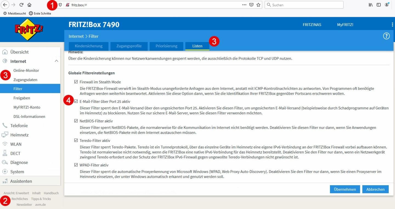The height and width of the screenshot is (209, 395).
Task: Open MyFRITZ! link in header
Action: tap(345, 25)
